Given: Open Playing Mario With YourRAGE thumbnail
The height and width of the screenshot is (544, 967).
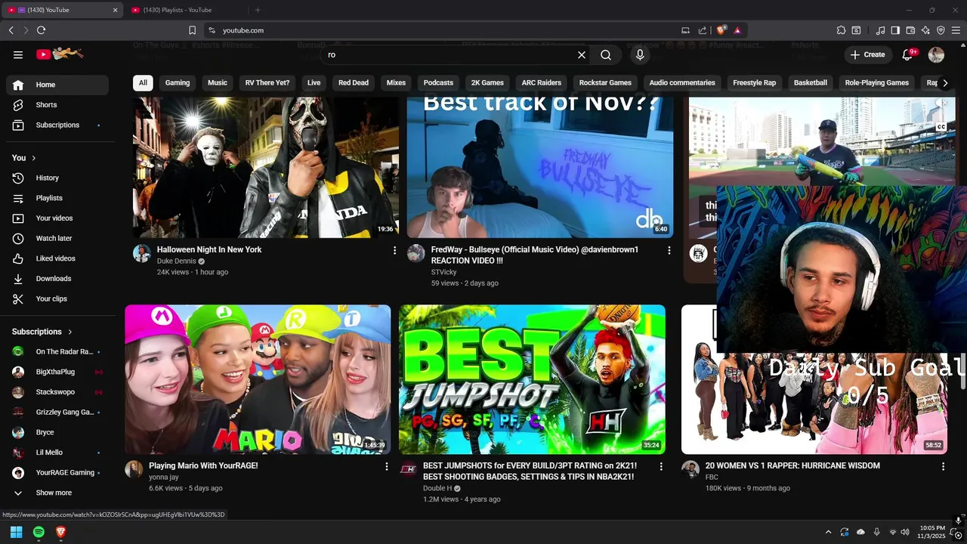Looking at the screenshot, I should 258,379.
